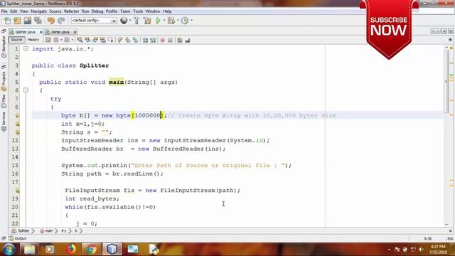The height and width of the screenshot is (256, 455).
Task: Click the taskbar volume speaker icon
Action: 421,250
